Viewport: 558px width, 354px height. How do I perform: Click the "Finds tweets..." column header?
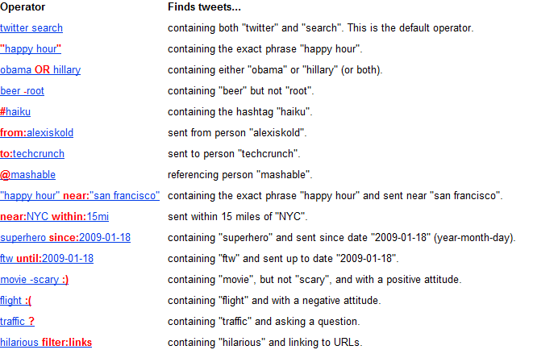pyautogui.click(x=204, y=7)
